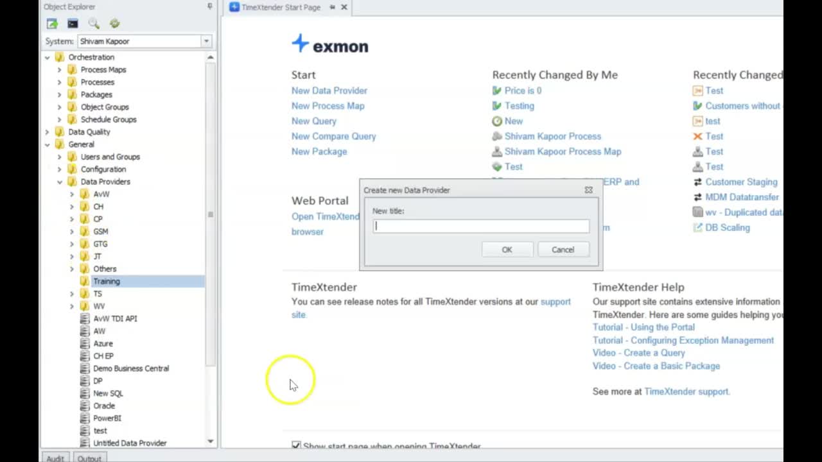
Task: Collapse the Data Providers node
Action: 59,182
